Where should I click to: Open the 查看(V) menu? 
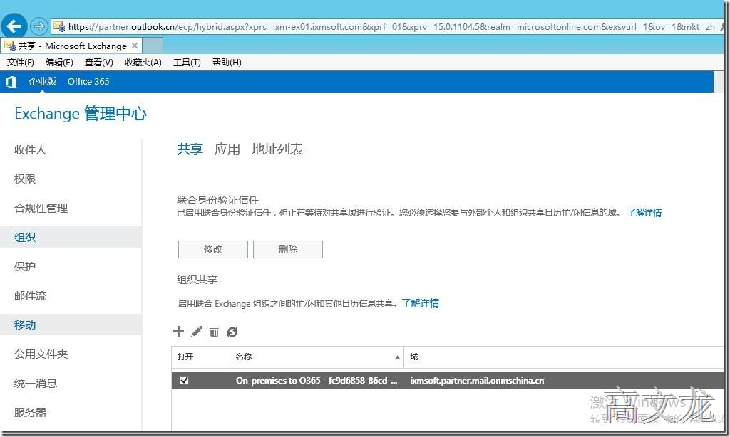click(98, 63)
